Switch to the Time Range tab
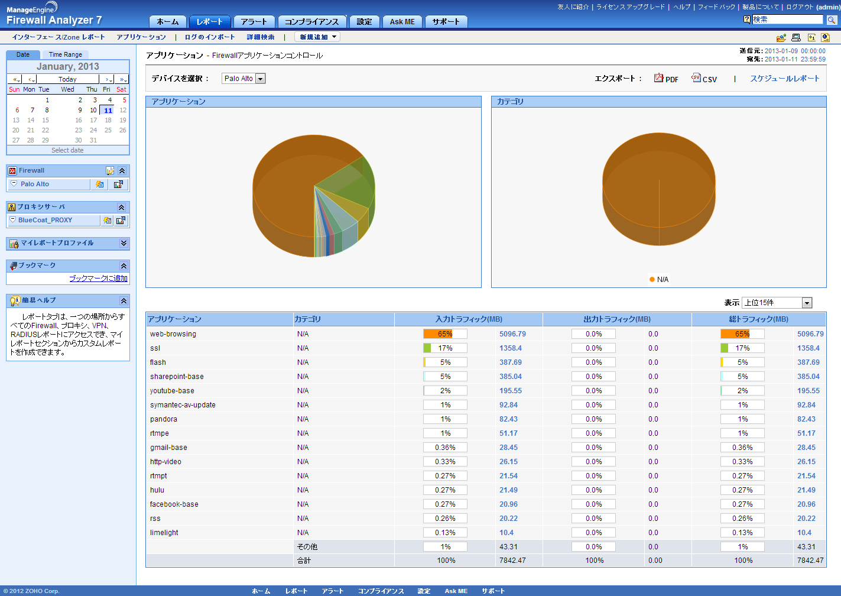This screenshot has width=841, height=596. coord(65,54)
